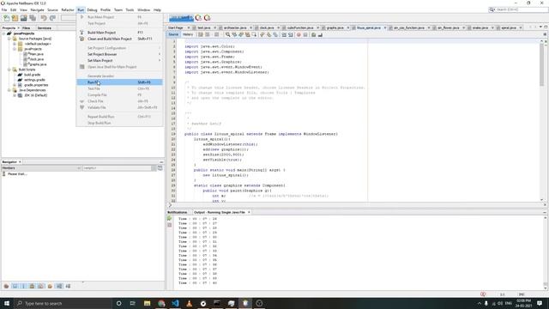Toggle Sort by Source in Navigator

(x=68, y=286)
